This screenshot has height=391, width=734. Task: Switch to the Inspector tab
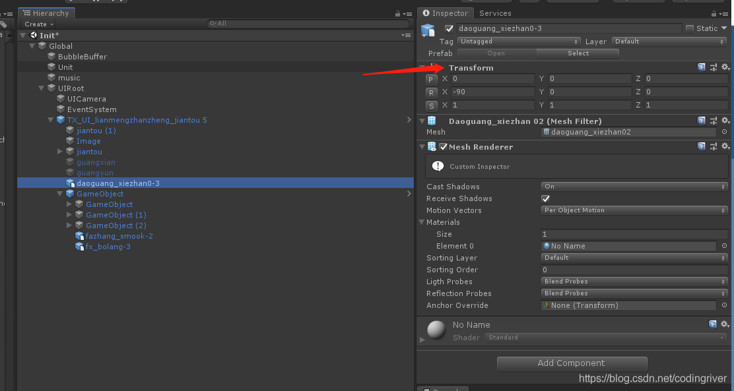(x=445, y=13)
